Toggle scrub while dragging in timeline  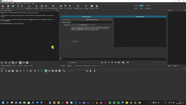pyautogui.click(x=49, y=71)
